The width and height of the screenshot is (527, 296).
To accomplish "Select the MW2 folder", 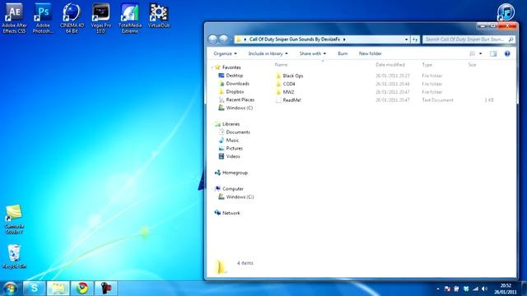I will point(285,92).
